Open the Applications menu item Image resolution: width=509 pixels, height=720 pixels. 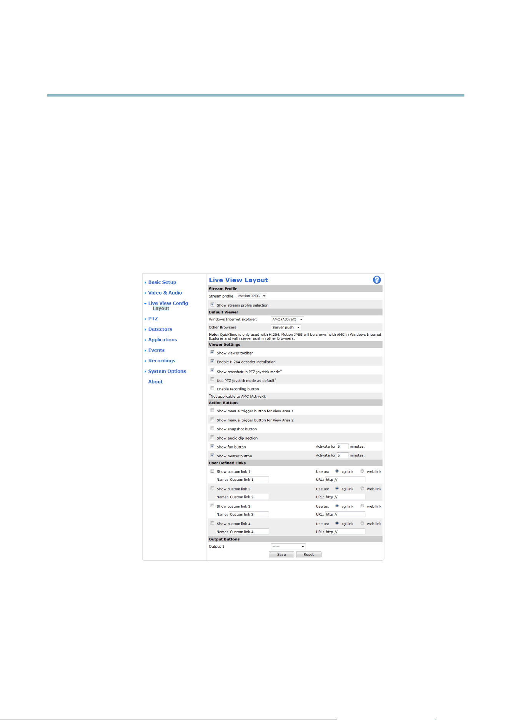tap(163, 340)
